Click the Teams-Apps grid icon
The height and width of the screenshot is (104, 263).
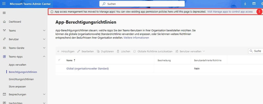click(x=5, y=57)
